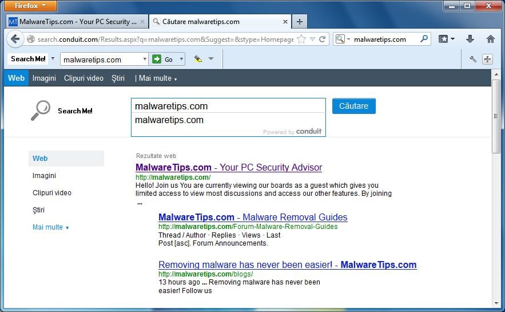
Task: Click the malwaretips.com autocomplete suggestion
Action: 228,120
